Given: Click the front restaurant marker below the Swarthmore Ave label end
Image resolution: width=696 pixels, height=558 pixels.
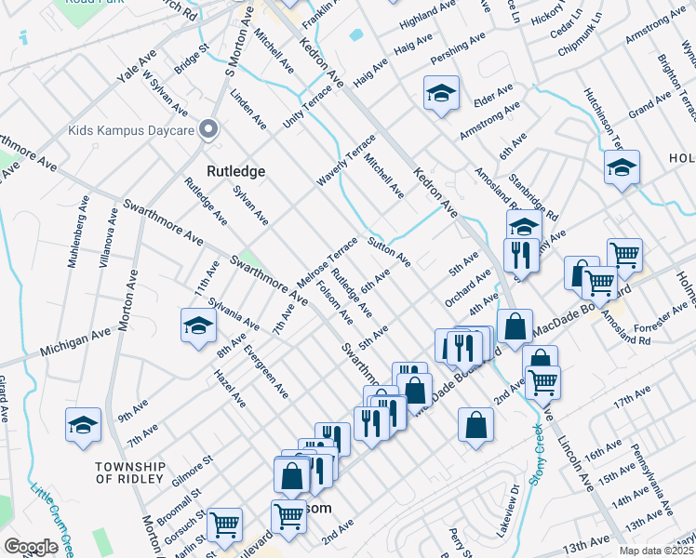Looking at the screenshot, I should coord(371,426).
